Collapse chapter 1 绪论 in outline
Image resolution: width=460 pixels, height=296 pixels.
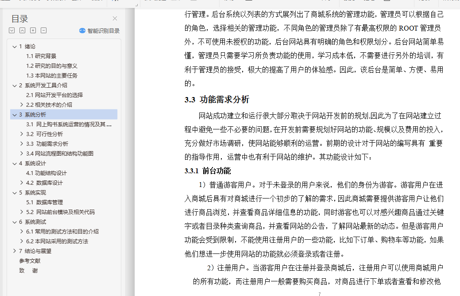click(14, 47)
